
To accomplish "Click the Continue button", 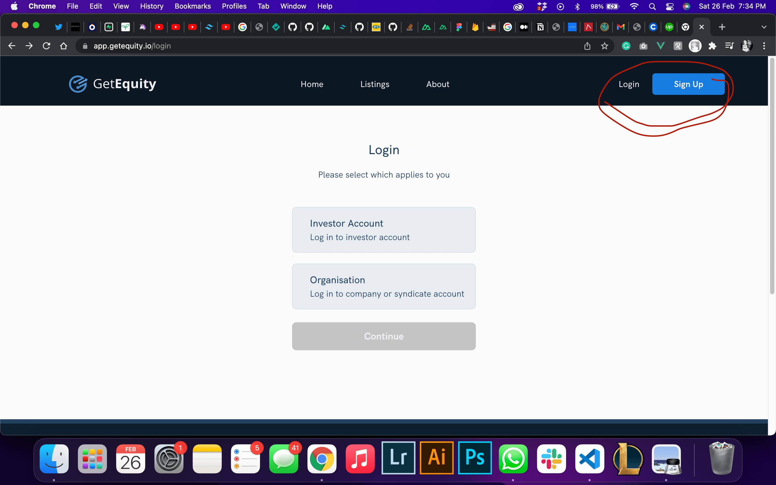I will pos(383,336).
